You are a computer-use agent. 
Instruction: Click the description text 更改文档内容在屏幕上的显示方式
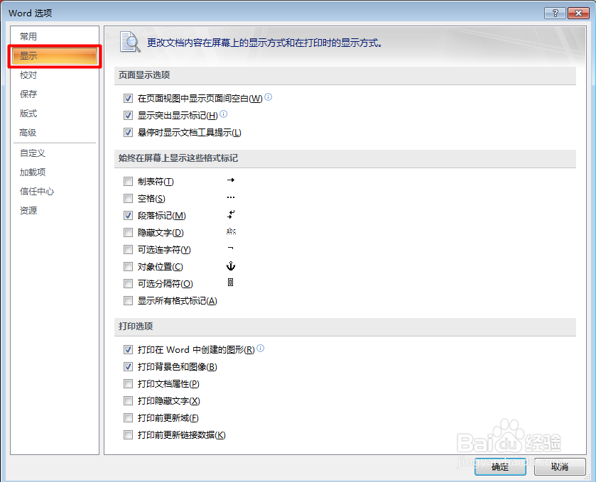click(264, 43)
